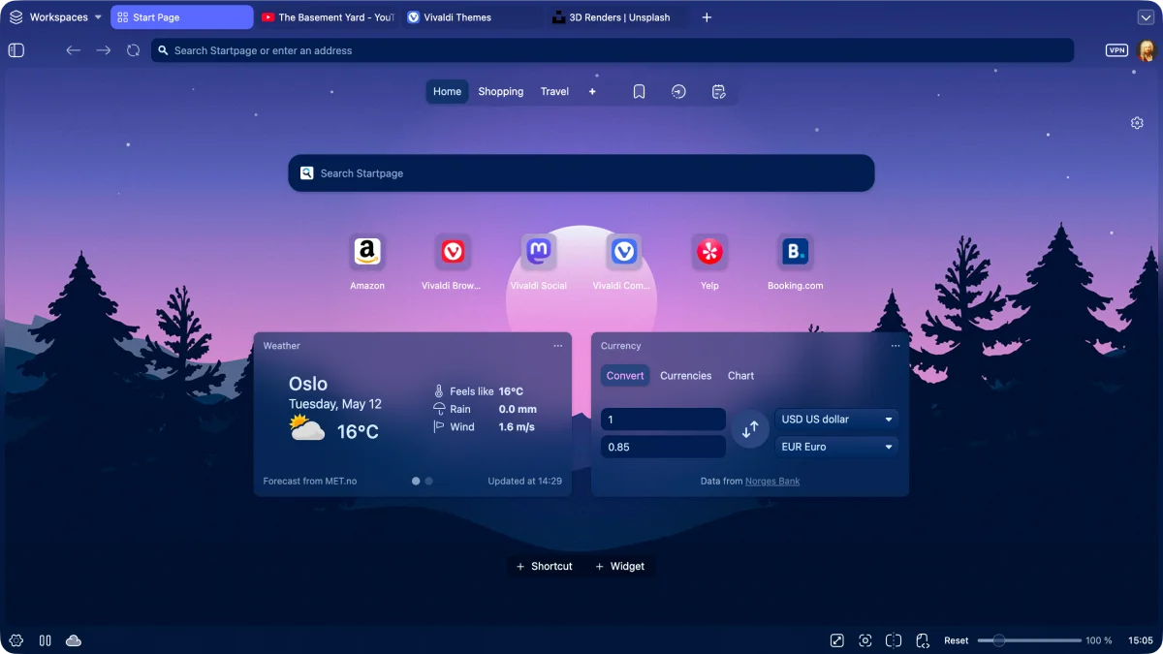The image size is (1163, 654).
Task: Focus the Search Startpage search box
Action: pyautogui.click(x=581, y=173)
